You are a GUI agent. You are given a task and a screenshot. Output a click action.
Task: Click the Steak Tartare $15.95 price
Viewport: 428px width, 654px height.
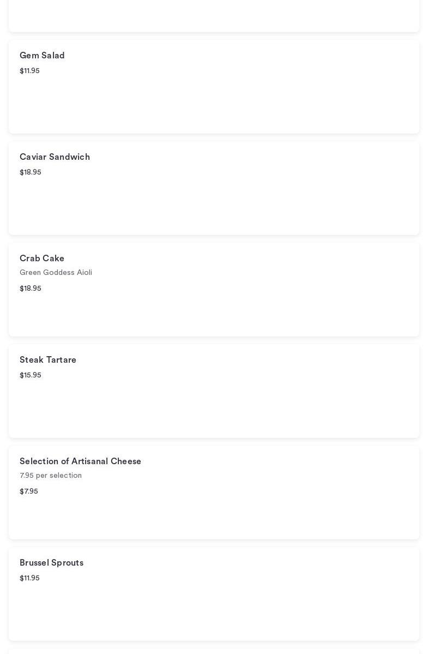[31, 375]
